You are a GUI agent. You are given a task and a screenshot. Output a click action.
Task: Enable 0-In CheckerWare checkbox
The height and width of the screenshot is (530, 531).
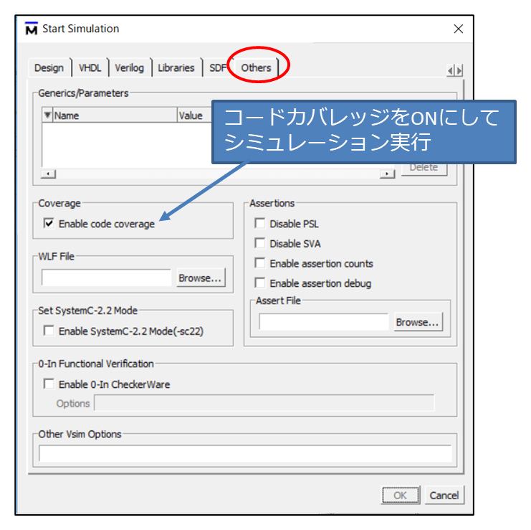(x=49, y=384)
